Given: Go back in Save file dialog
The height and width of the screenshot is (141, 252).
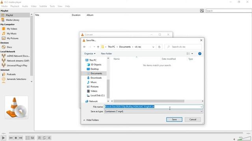Looking at the screenshot, I should (85, 47).
